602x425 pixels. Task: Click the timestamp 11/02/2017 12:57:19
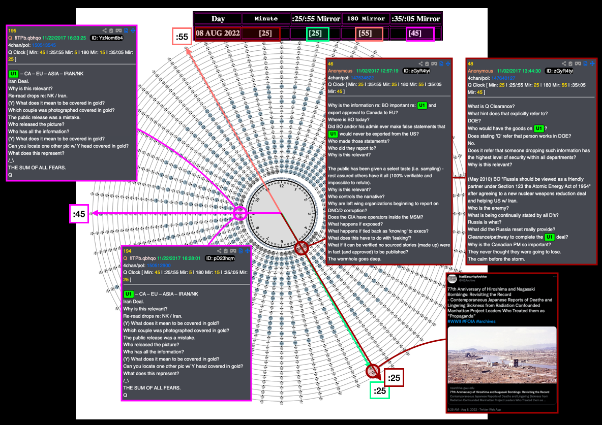coord(377,71)
